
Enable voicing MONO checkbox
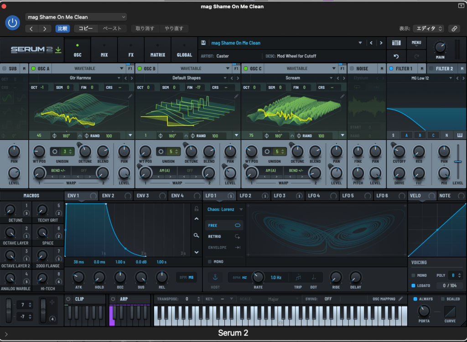pyautogui.click(x=413, y=275)
